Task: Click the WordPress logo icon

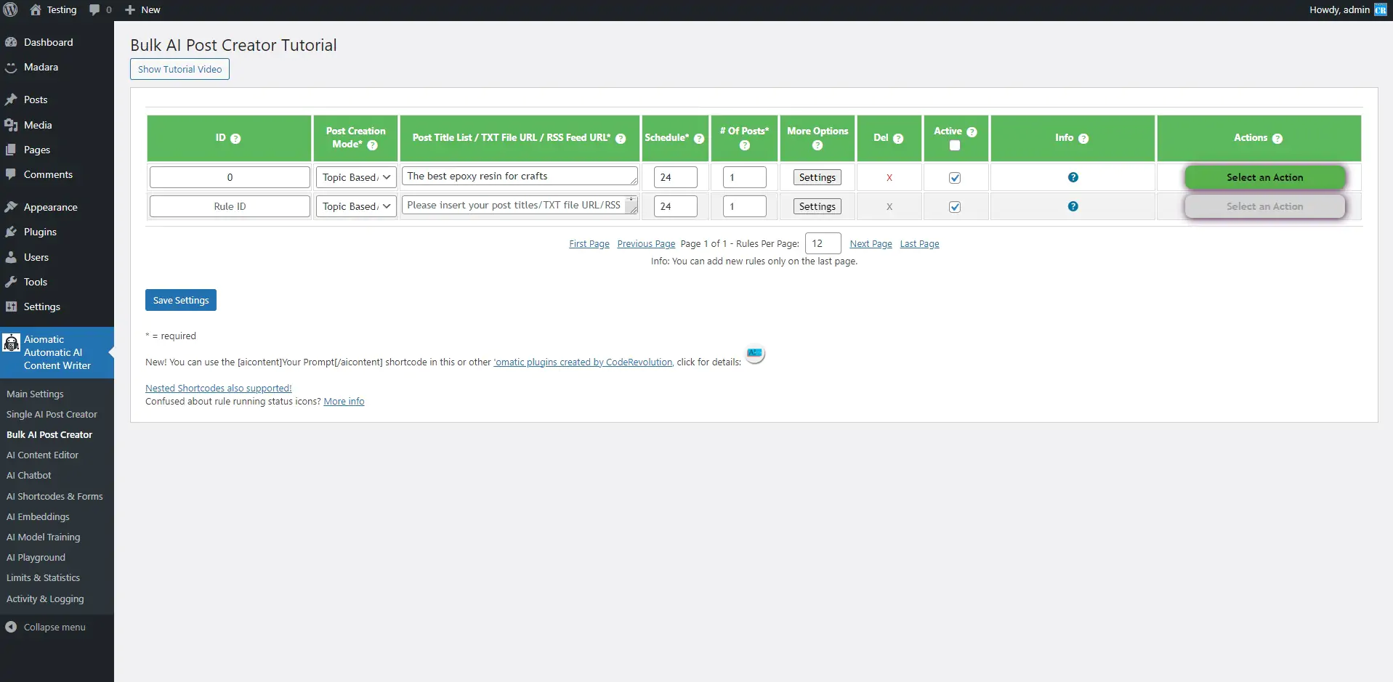Action: (x=10, y=9)
